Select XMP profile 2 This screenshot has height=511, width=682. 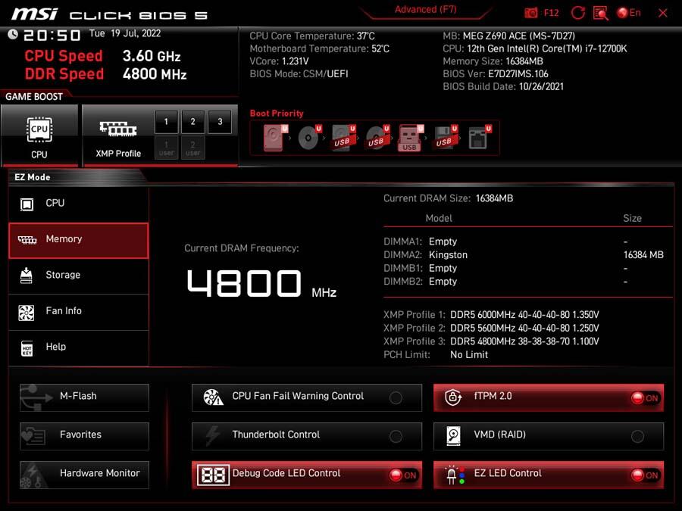192,122
